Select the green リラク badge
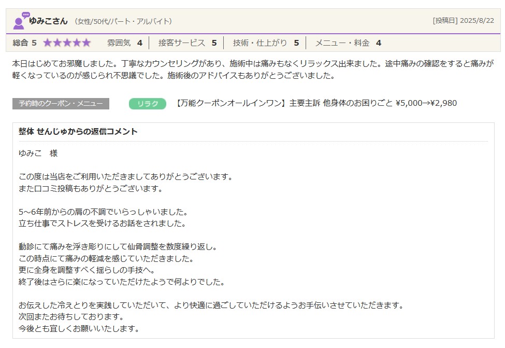The height and width of the screenshot is (348, 505). click(148, 104)
